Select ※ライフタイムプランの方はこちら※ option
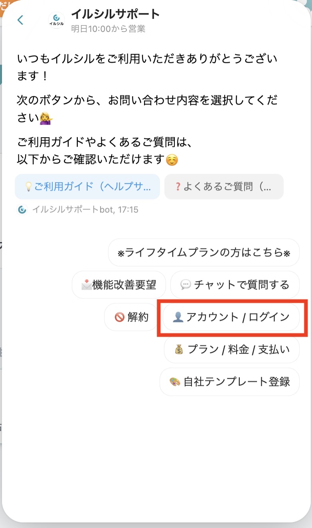 click(x=203, y=252)
